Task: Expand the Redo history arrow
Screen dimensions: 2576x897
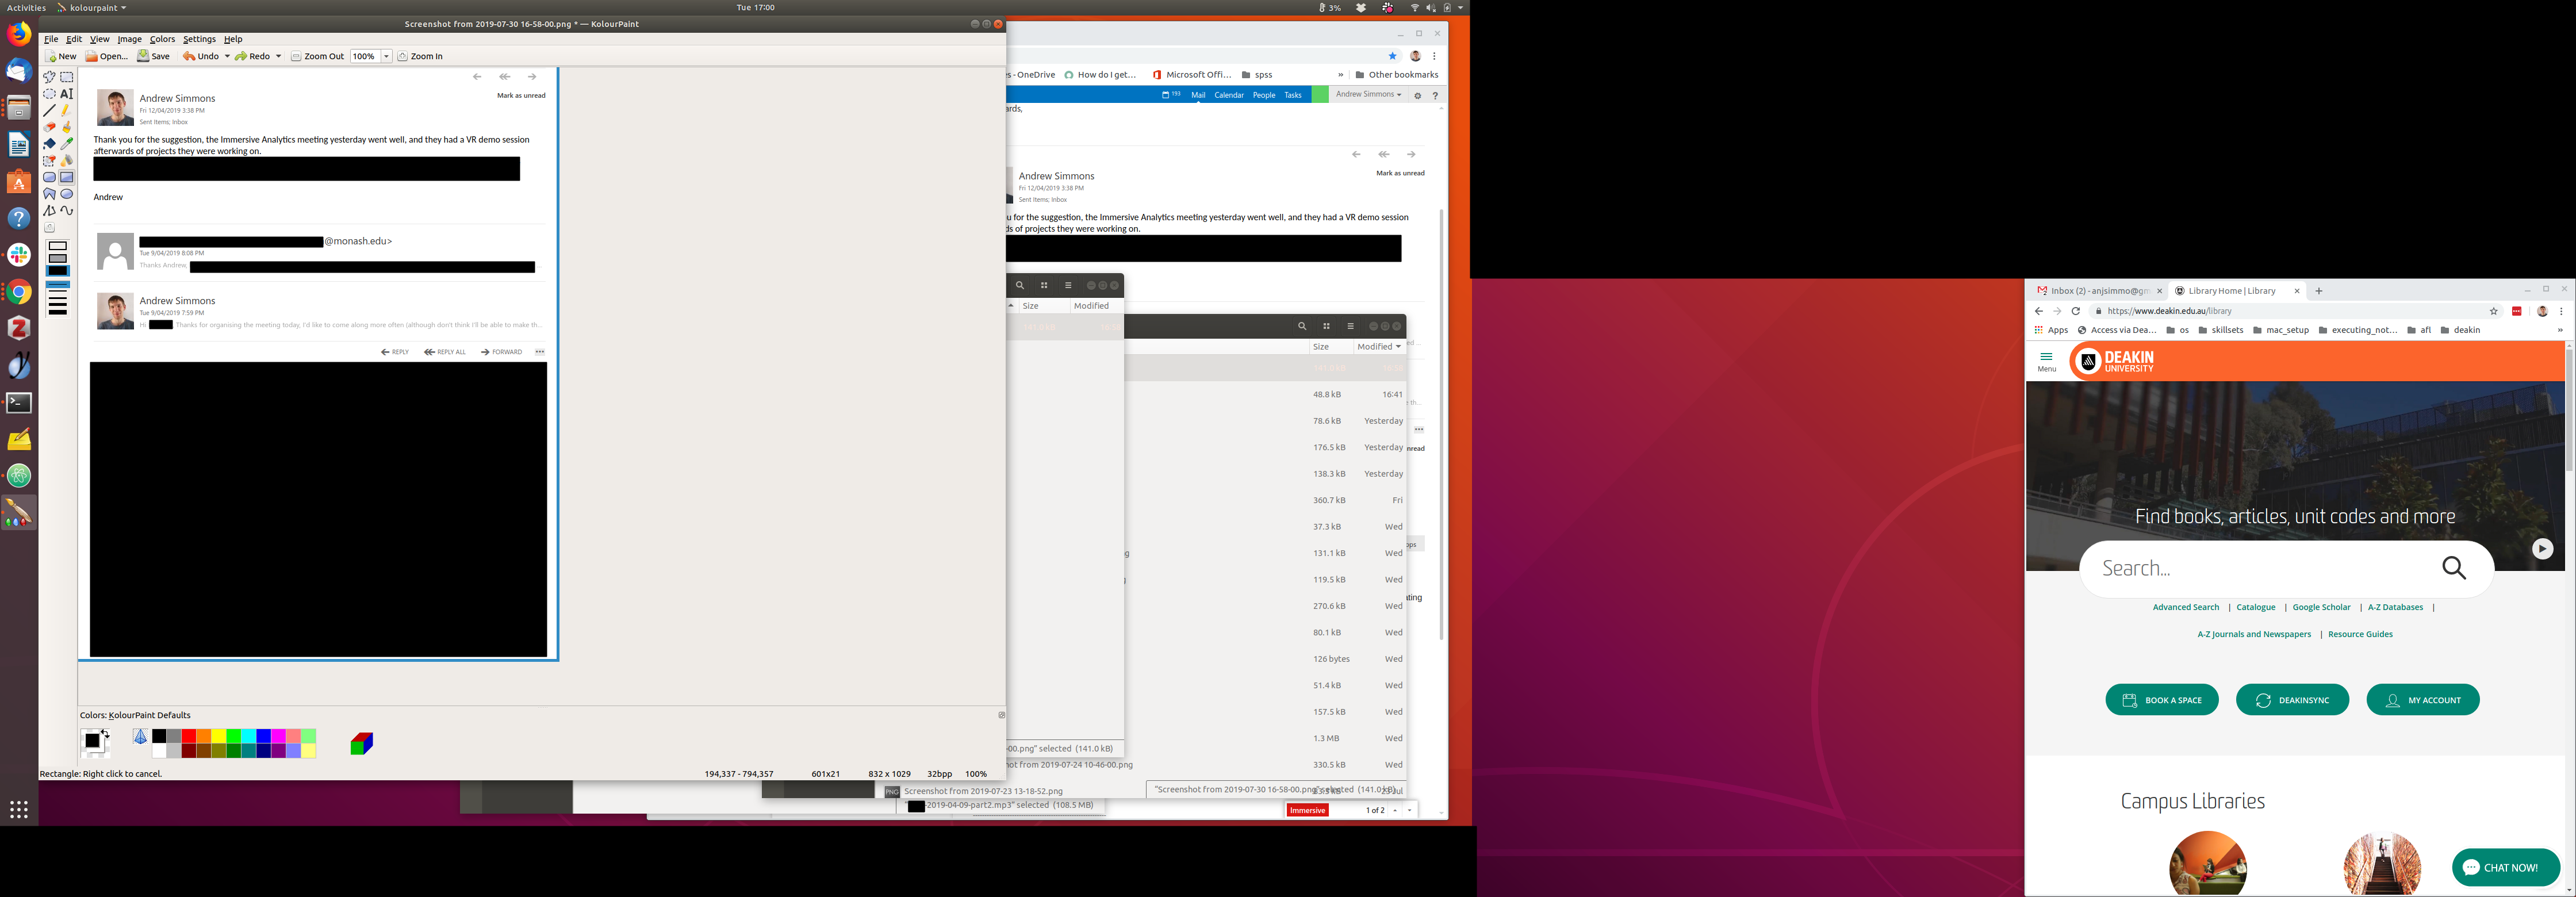Action: click(x=278, y=57)
